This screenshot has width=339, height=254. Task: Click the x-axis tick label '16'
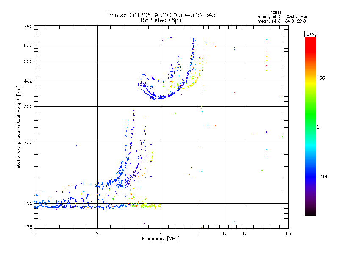pyautogui.click(x=288, y=233)
